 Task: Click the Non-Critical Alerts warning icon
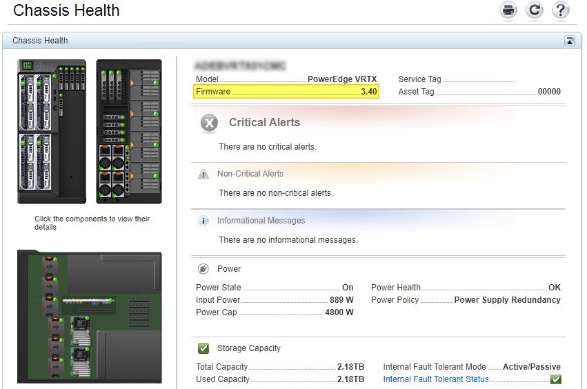point(203,174)
